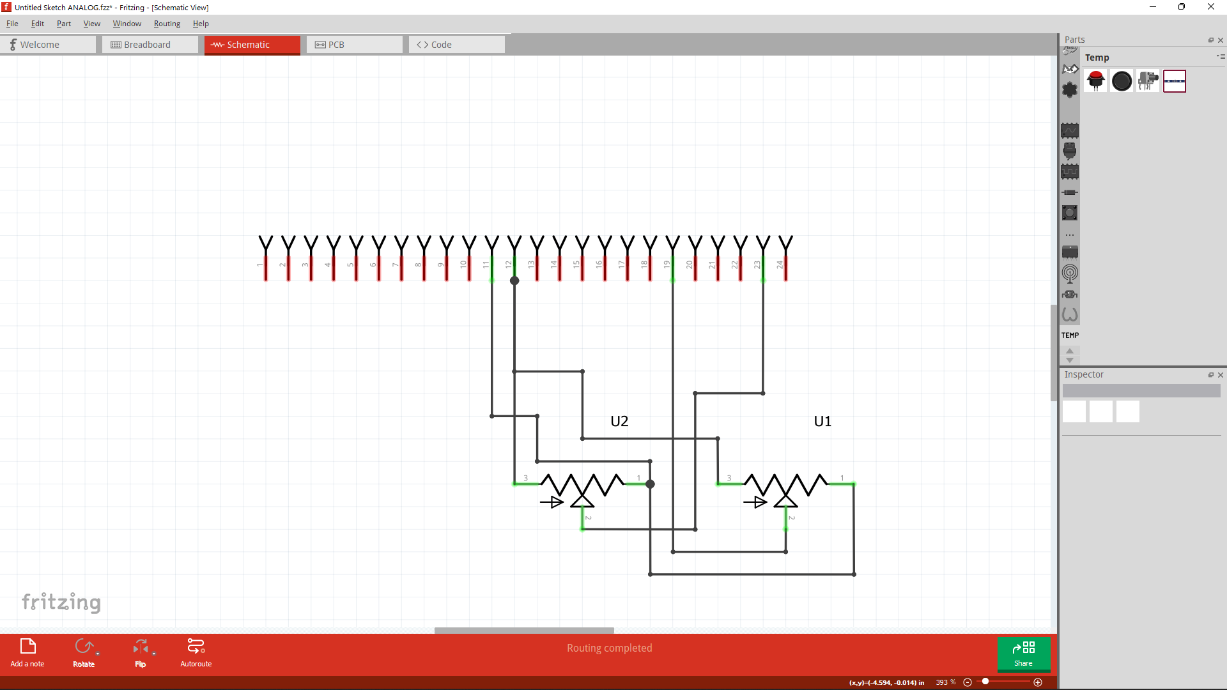
Task: Click the Rotate tool icon
Action: [83, 647]
